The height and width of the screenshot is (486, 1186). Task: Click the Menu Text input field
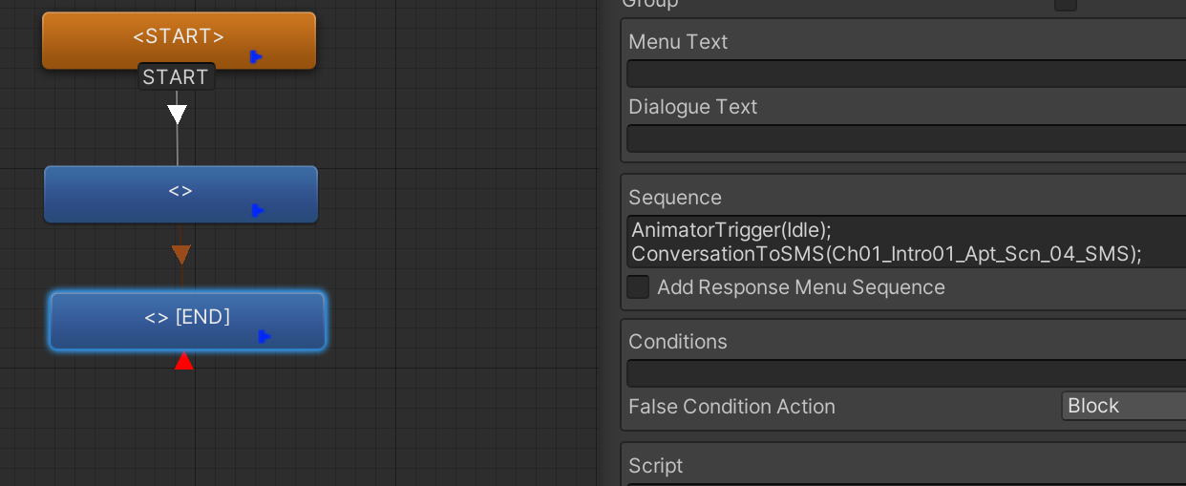tap(906, 74)
